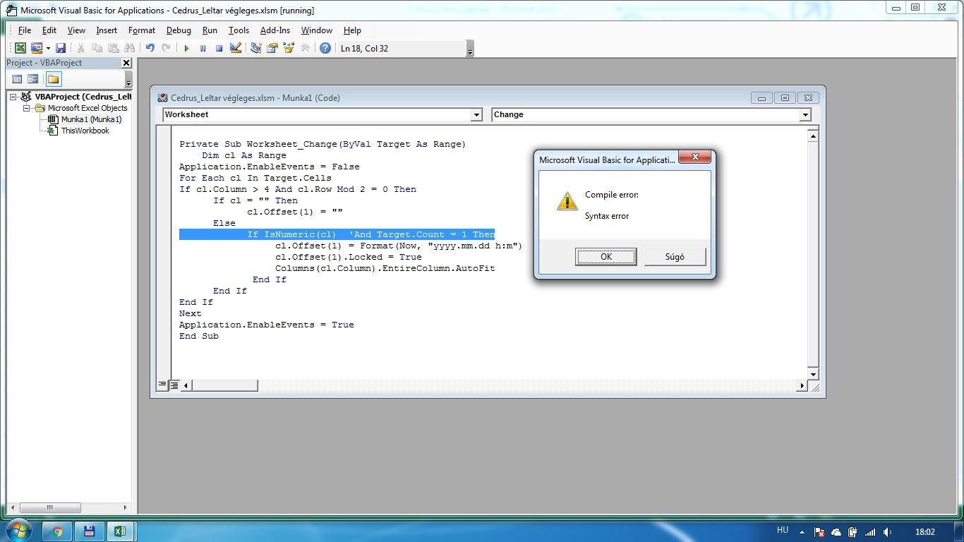
Task: Click View Object icon in Project panel
Action: point(33,79)
